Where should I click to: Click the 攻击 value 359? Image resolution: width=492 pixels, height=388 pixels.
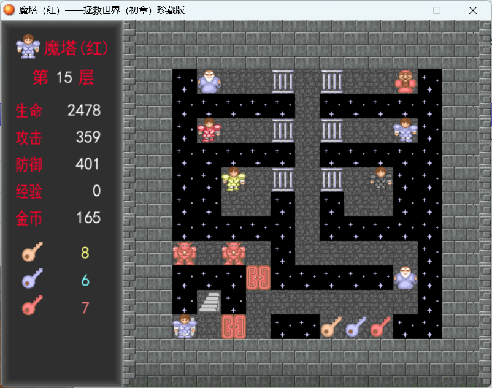pyautogui.click(x=88, y=137)
